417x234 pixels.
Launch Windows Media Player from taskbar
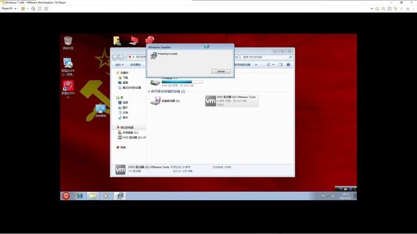(106, 196)
